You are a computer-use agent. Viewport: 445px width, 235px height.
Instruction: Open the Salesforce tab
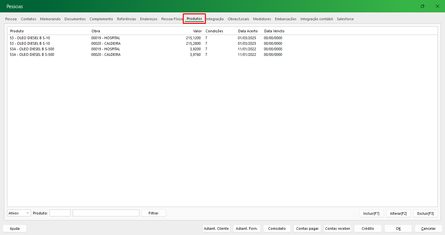coord(345,19)
